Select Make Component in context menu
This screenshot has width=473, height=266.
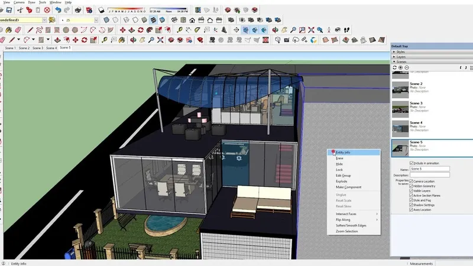click(x=349, y=187)
